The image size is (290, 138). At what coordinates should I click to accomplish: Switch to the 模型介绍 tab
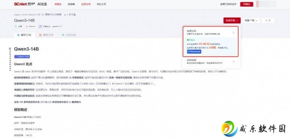[24, 35]
